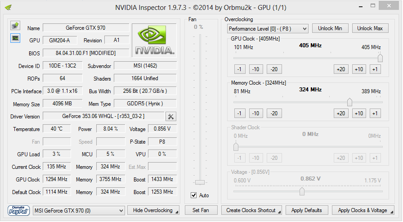Viewport: 403px width, 222px height.
Task: Decrease GPU Clock by 1 MHz
Action: (240, 69)
